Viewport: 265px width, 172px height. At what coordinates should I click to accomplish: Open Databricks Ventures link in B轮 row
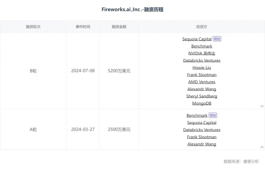pyautogui.click(x=202, y=61)
